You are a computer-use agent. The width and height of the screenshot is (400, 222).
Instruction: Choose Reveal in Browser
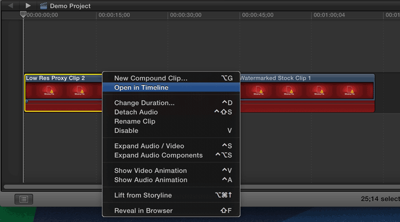click(171, 211)
